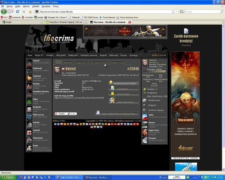Close the The Crims browser tab

(130, 22)
